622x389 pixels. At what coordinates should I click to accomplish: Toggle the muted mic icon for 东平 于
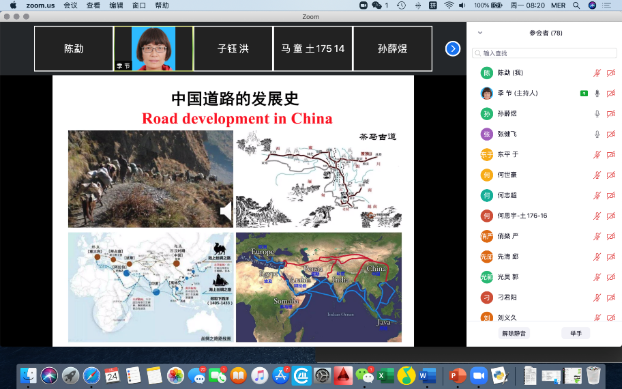pos(597,155)
